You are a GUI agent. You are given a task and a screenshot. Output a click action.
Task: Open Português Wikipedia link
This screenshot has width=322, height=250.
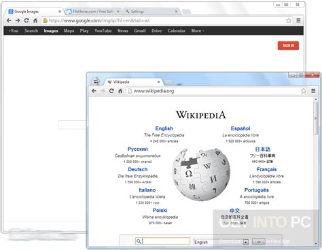coord(257,190)
